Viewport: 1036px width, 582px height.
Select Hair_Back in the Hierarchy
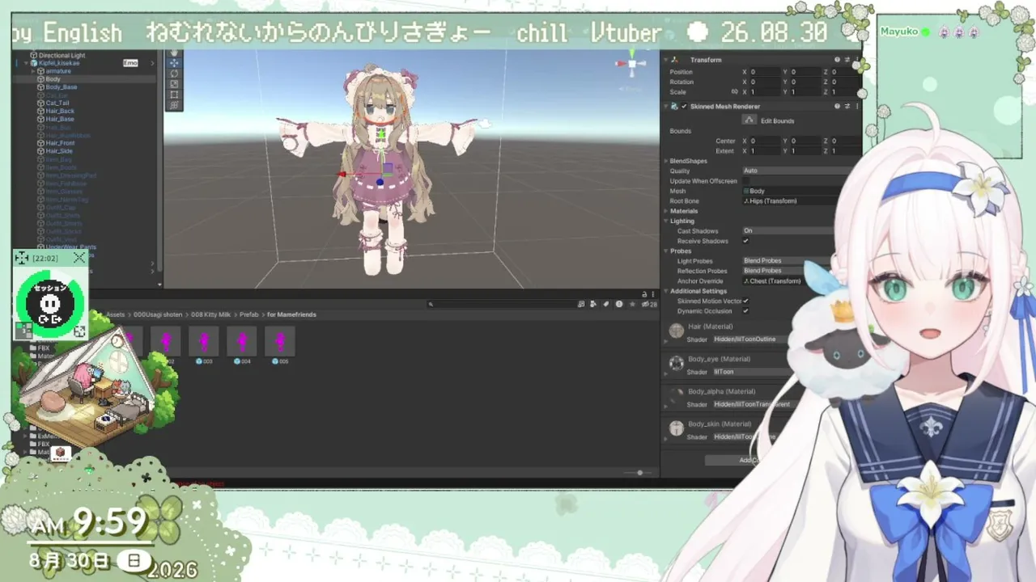60,112
